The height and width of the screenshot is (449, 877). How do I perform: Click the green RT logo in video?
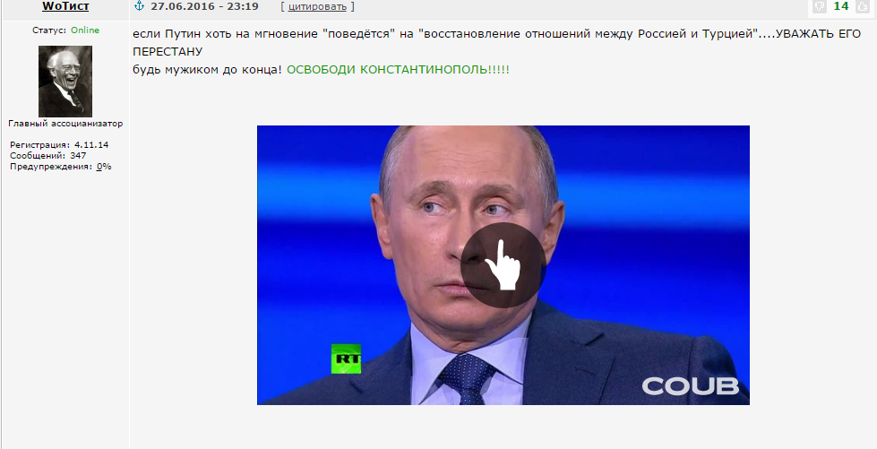(x=346, y=358)
